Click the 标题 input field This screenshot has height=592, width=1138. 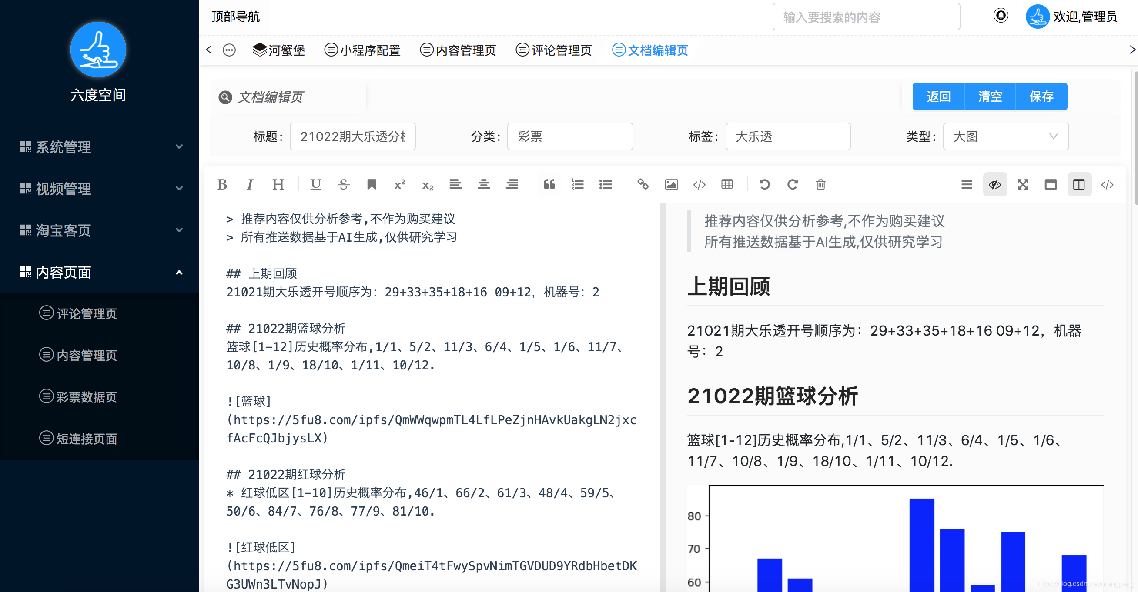click(352, 136)
